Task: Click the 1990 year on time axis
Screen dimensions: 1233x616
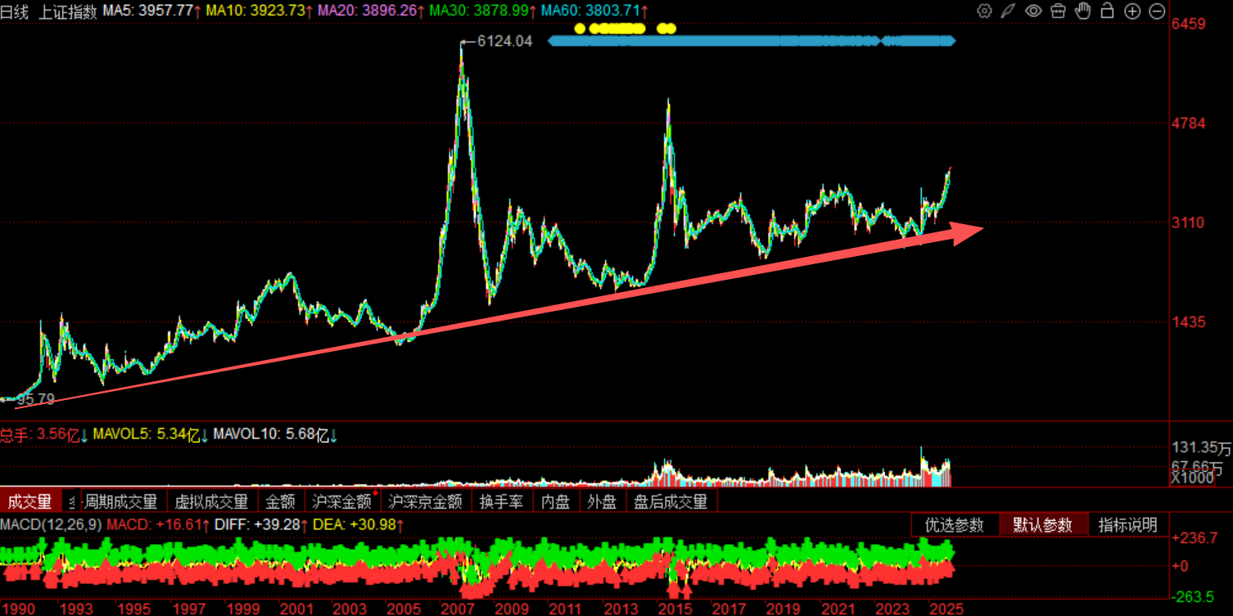Action: (17, 609)
